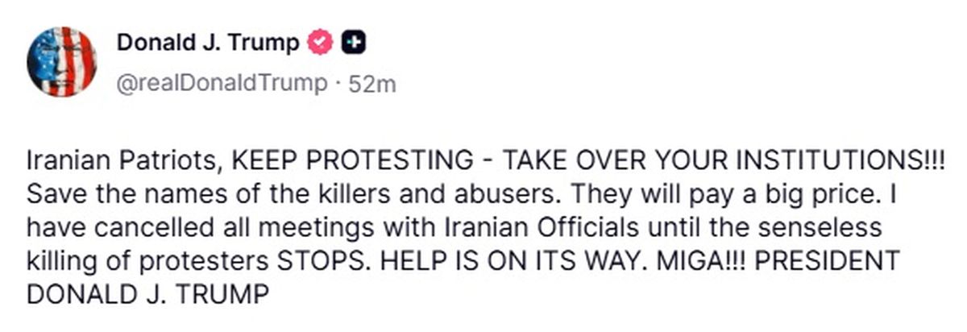The height and width of the screenshot is (332, 967).
Task: Click the "DONALD J. TRUMP" signature line
Action: coord(146,296)
